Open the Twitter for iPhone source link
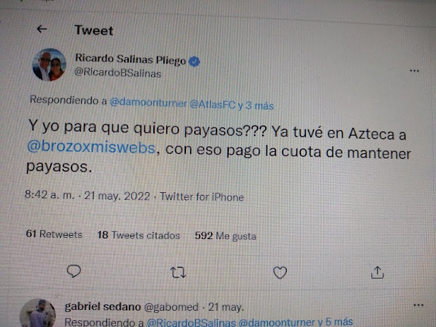Viewport: 436px width, 327px height. coord(202,197)
